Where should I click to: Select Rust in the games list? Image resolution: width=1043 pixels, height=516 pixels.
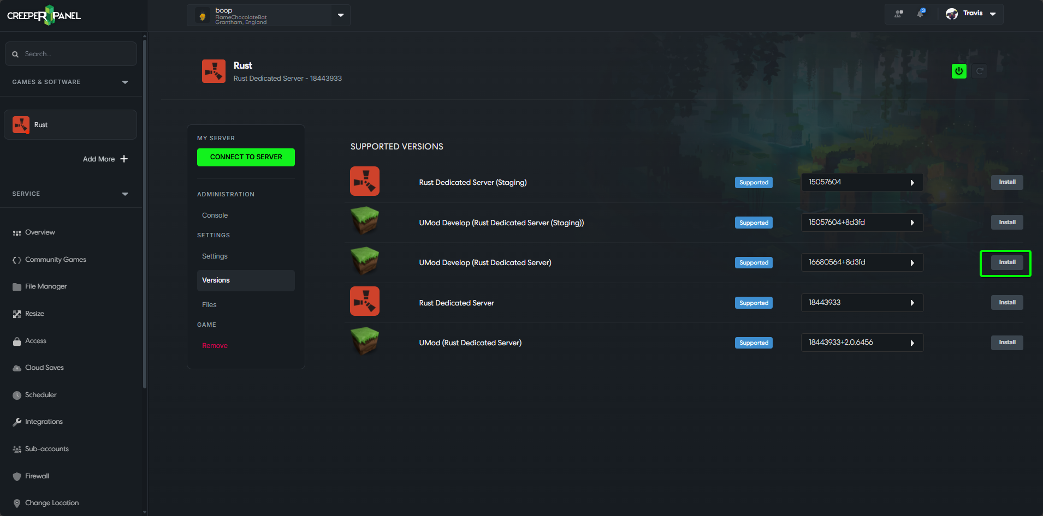tap(70, 125)
